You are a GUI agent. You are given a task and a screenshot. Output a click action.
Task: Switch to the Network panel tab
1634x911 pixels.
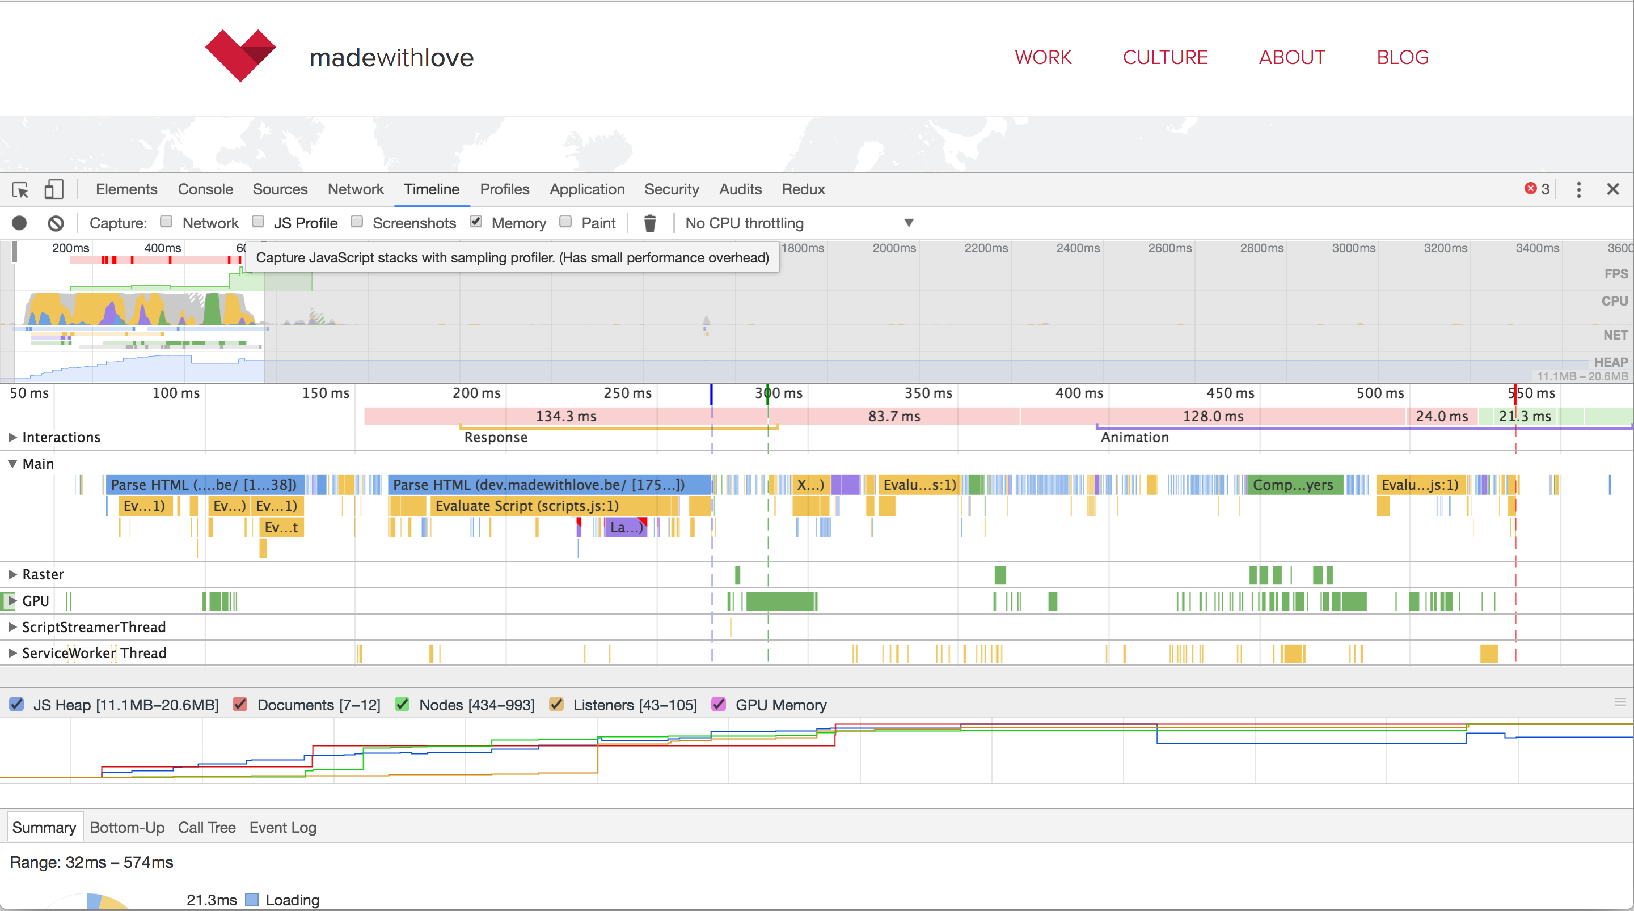pos(355,189)
